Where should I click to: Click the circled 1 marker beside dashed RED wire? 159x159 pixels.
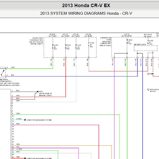pyautogui.click(x=148, y=74)
